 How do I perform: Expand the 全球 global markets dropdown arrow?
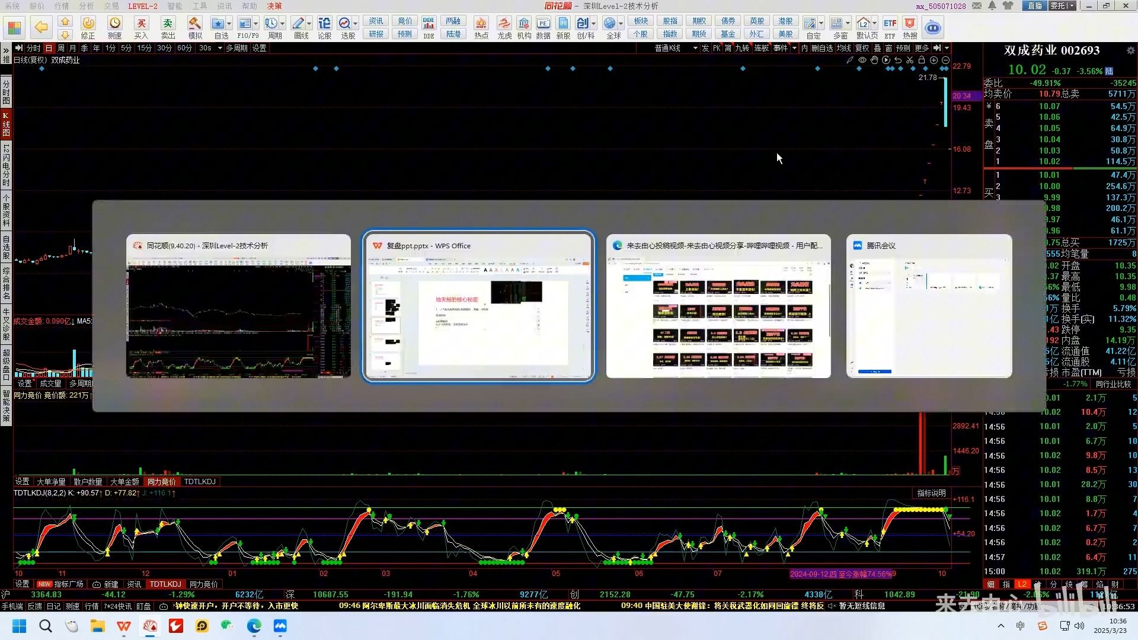coord(621,24)
